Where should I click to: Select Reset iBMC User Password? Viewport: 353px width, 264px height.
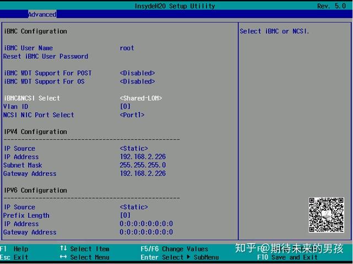coord(46,56)
